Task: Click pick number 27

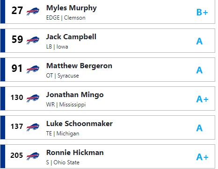Action: click(x=17, y=11)
